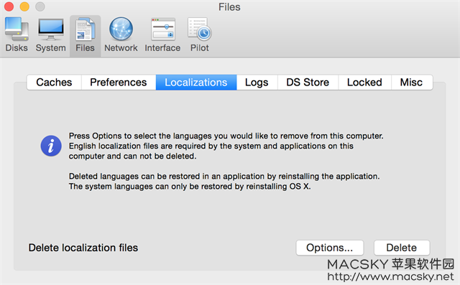Image resolution: width=460 pixels, height=285 pixels.
Task: Select the Localizations tab
Action: 196,83
